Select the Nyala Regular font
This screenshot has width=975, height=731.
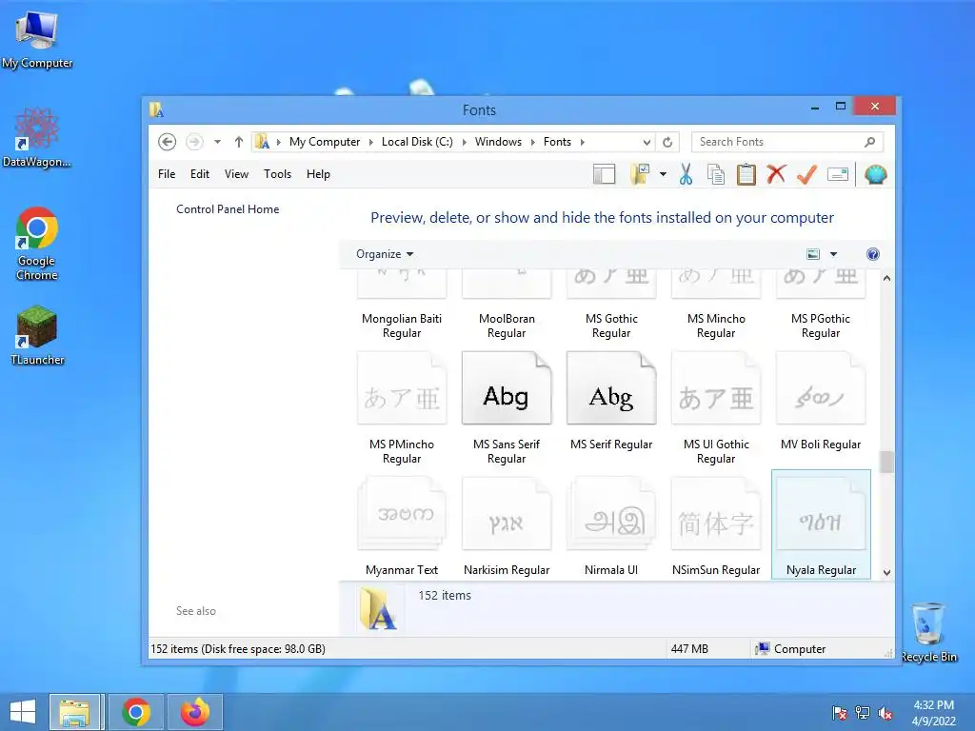coord(821,524)
